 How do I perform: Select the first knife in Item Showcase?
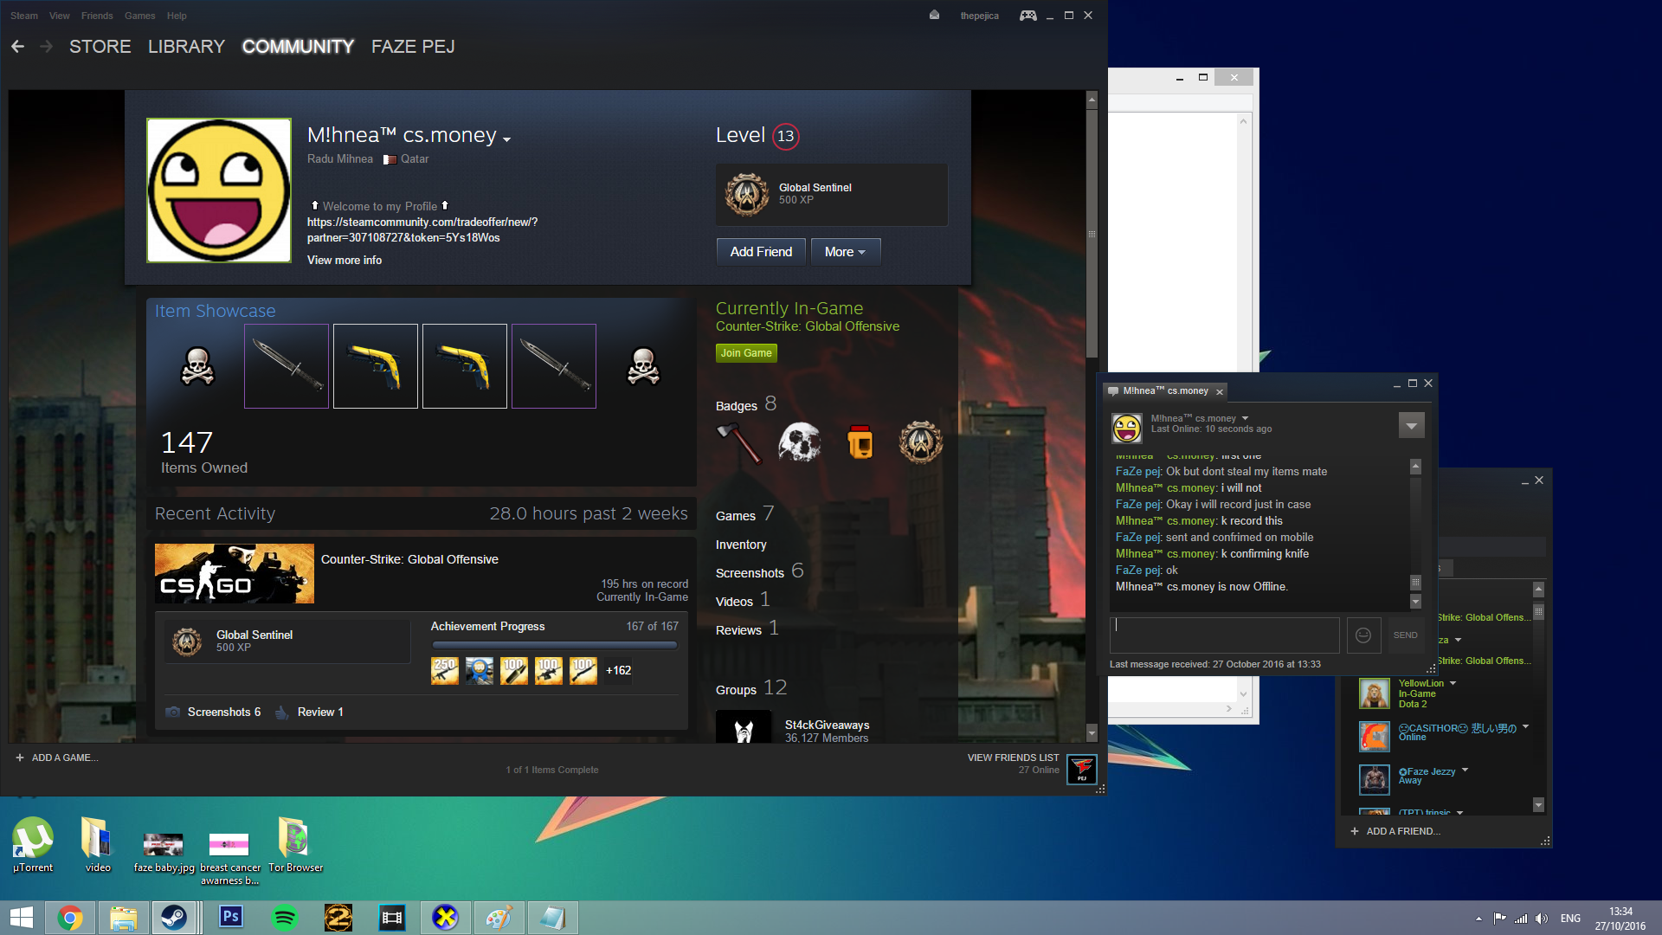click(287, 366)
